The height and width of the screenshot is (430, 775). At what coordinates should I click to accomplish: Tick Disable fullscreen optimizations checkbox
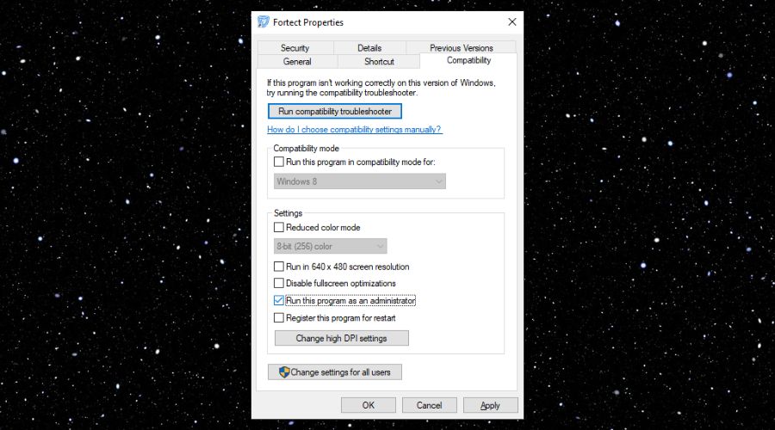coord(279,284)
